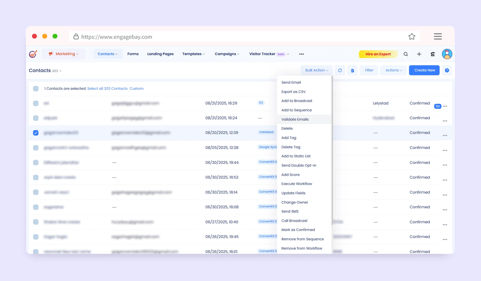Expand the Marketing module dropdown
481x281 pixels.
point(64,54)
